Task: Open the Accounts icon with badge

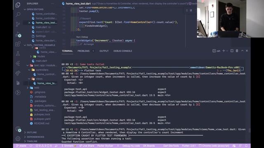Action: [x=18, y=129]
